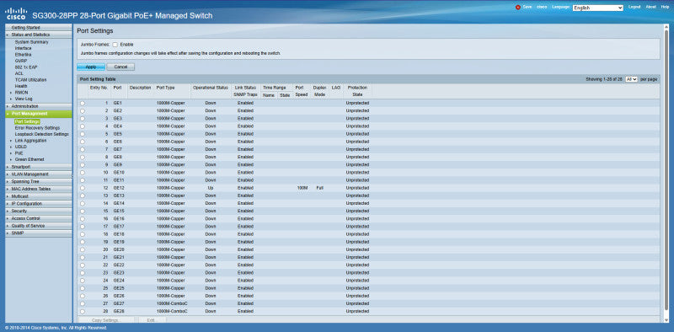674x332 pixels.
Task: Open the VLAN Management menu section
Action: [x=38, y=174]
